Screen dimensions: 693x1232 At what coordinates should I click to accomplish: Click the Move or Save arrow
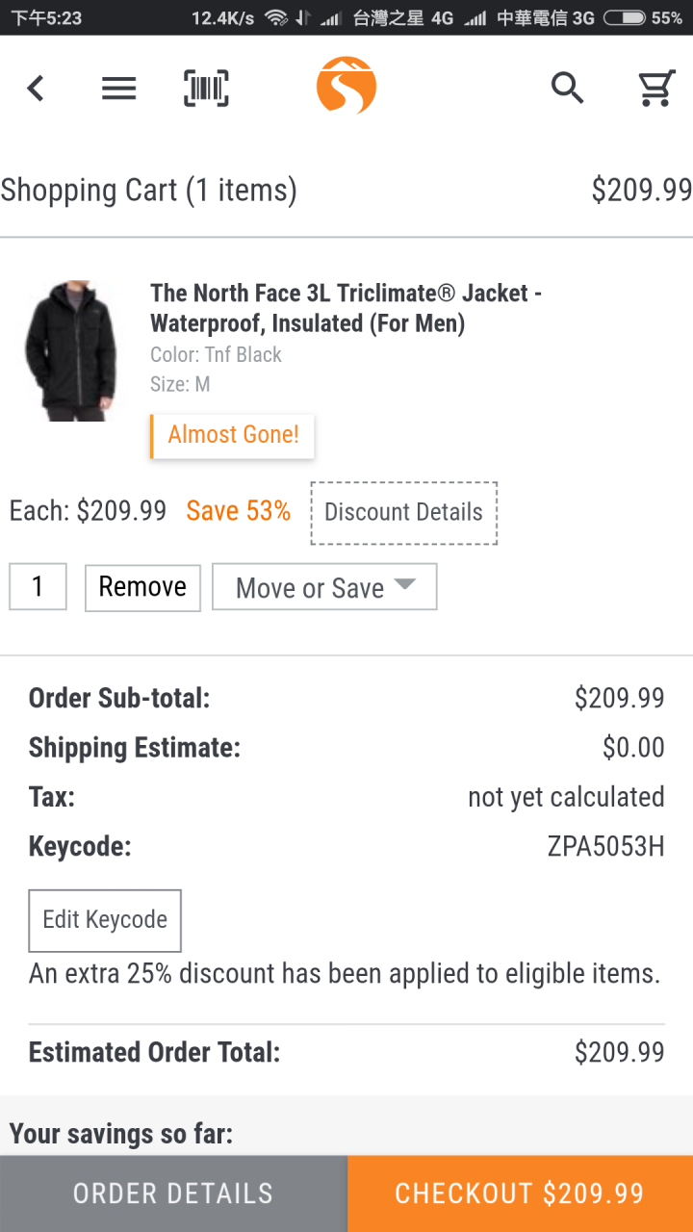[404, 585]
